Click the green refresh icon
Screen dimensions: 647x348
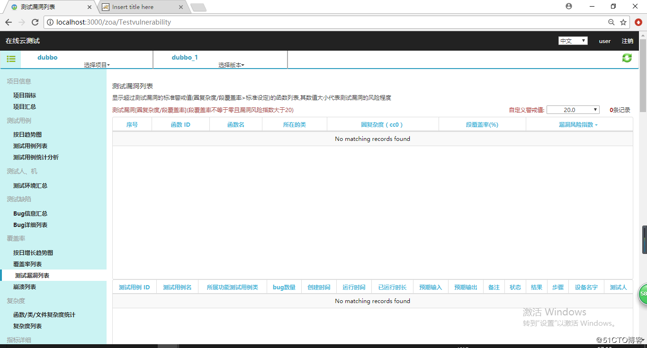pos(627,58)
